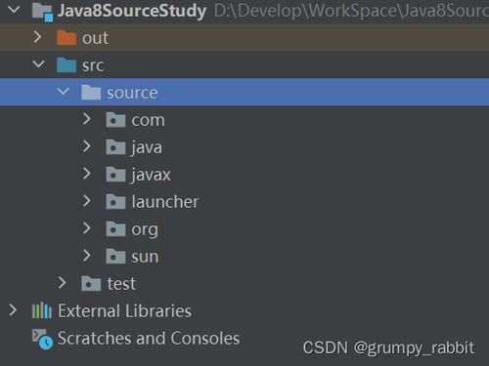Click the Java8SourceStudy project module icon
The height and width of the screenshot is (366, 489).
(x=42, y=13)
